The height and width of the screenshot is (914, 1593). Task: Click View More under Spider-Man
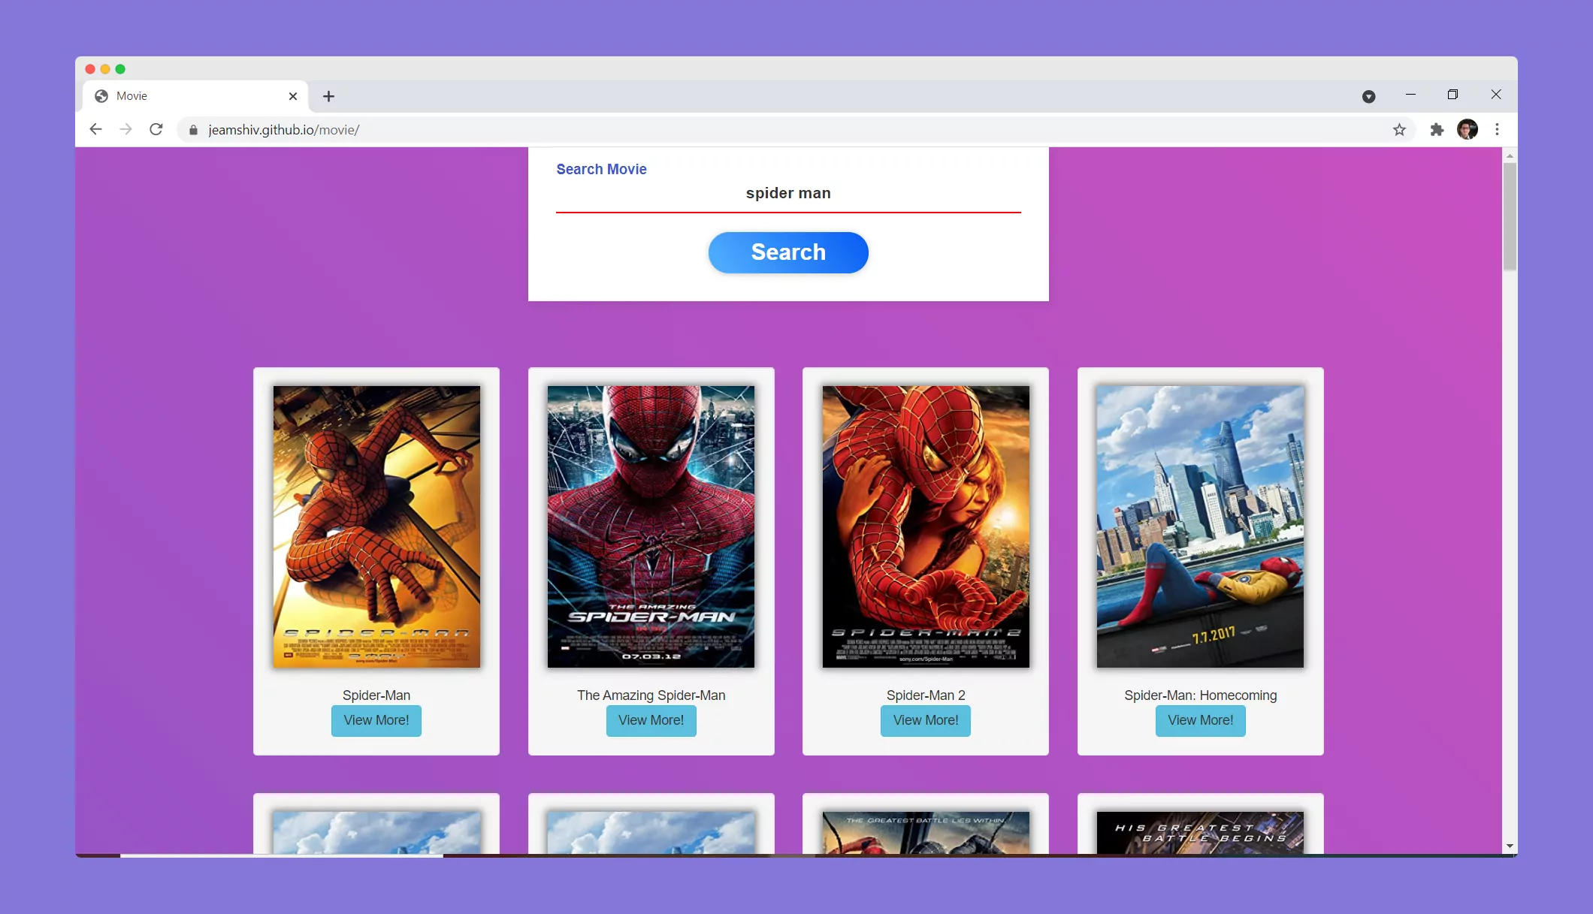click(x=376, y=720)
